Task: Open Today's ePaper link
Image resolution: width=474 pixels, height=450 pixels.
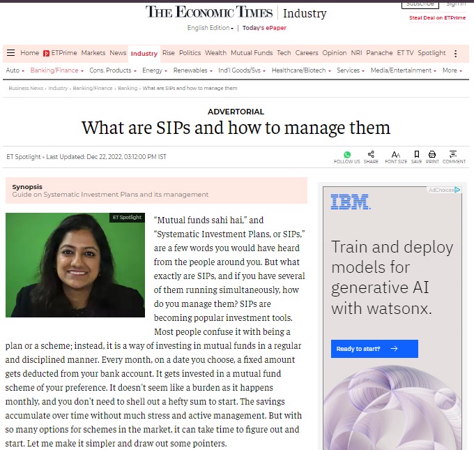Action: coord(264,28)
